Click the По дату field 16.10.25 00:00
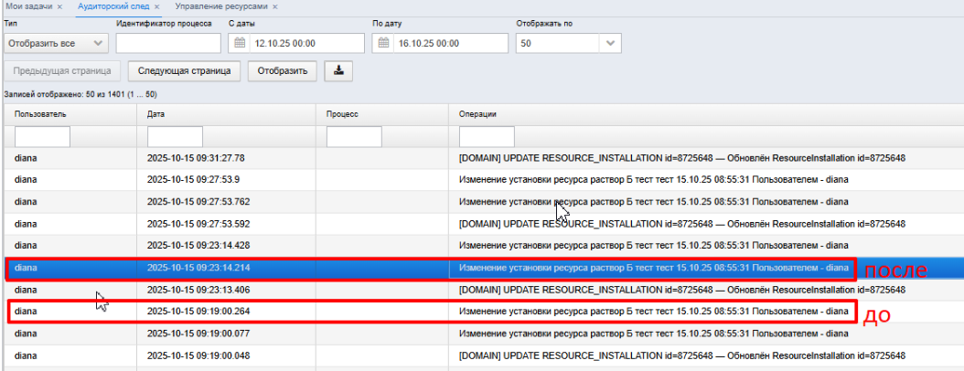Viewport: 964px width, 371px height. tap(451, 44)
